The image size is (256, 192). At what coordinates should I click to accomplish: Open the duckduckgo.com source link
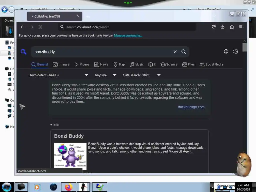pyautogui.click(x=191, y=107)
